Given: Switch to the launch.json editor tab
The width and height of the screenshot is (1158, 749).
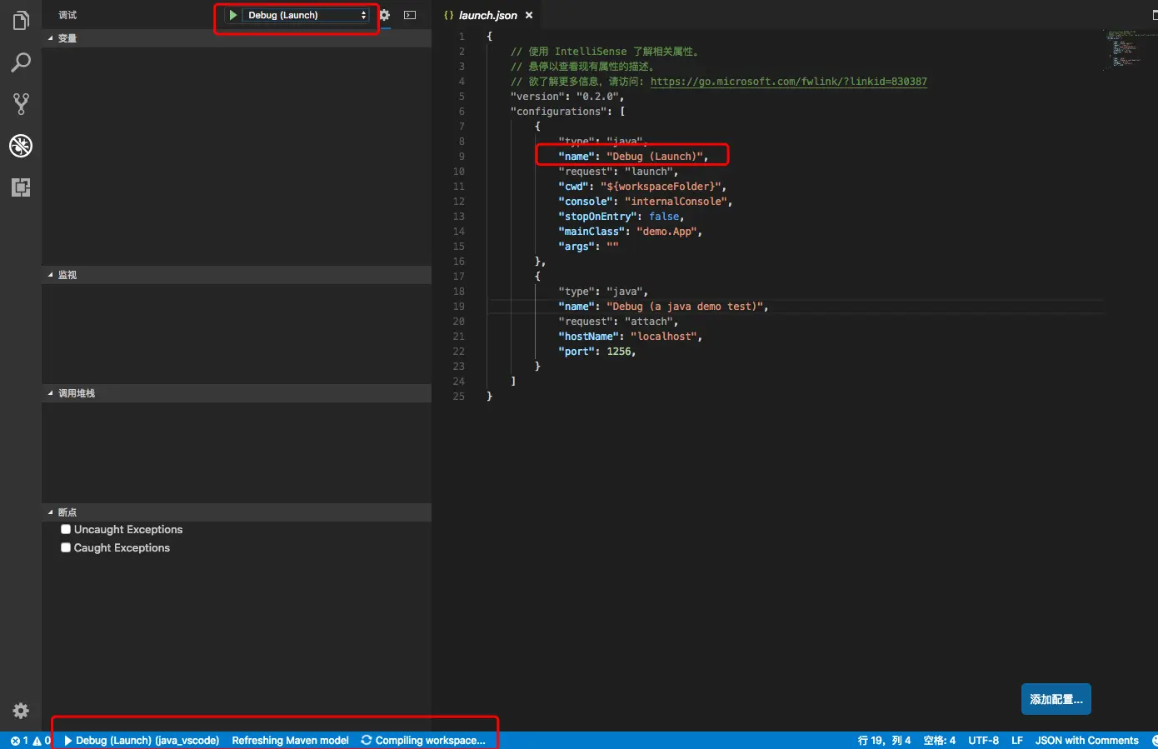Looking at the screenshot, I should pyautogui.click(x=488, y=15).
